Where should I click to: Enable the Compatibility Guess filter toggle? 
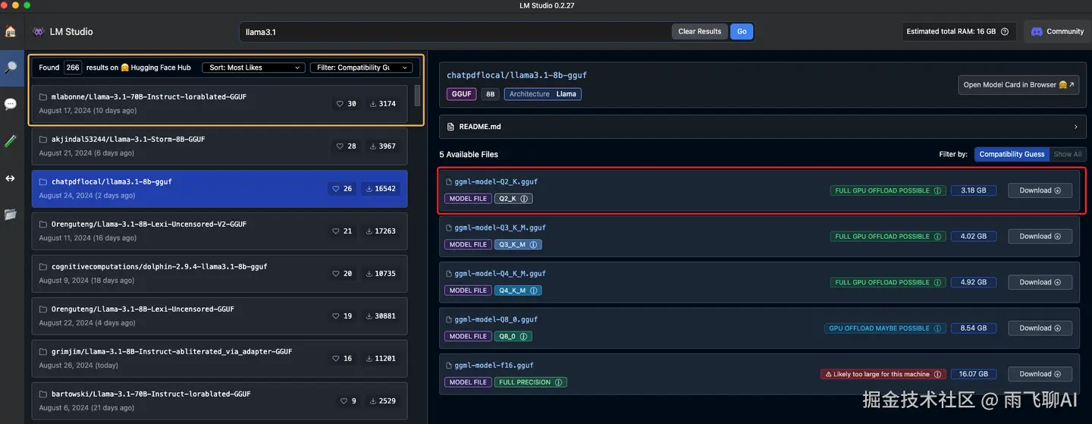click(1012, 154)
